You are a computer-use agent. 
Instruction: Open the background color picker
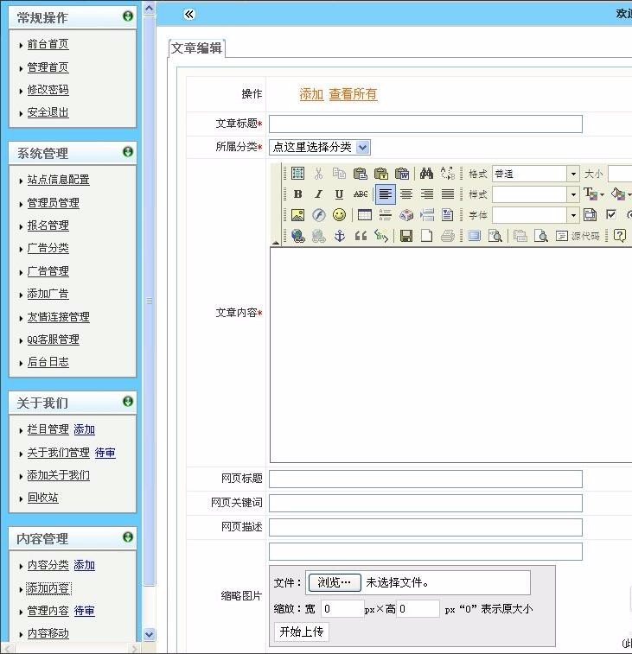(x=621, y=194)
